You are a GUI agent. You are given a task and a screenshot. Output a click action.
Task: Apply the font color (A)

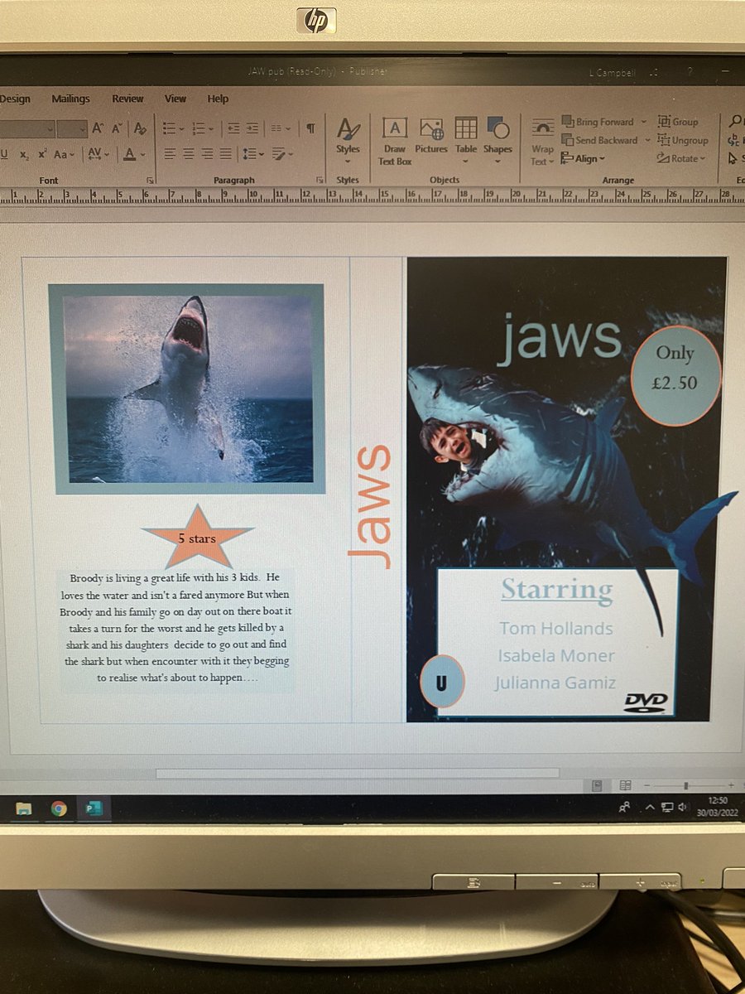[129, 154]
